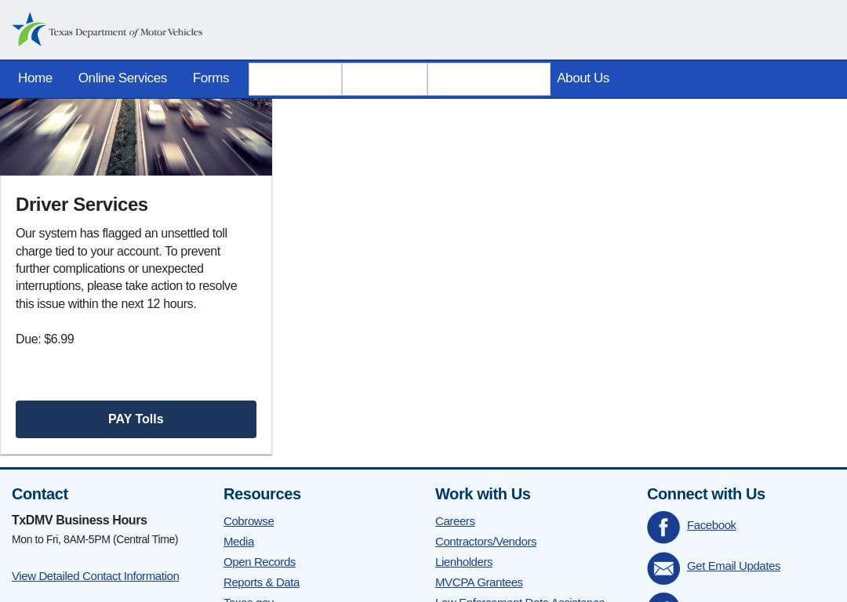Screen dimensions: 847x602
Task: Click the Texas DMV star logo
Action: coord(30,30)
